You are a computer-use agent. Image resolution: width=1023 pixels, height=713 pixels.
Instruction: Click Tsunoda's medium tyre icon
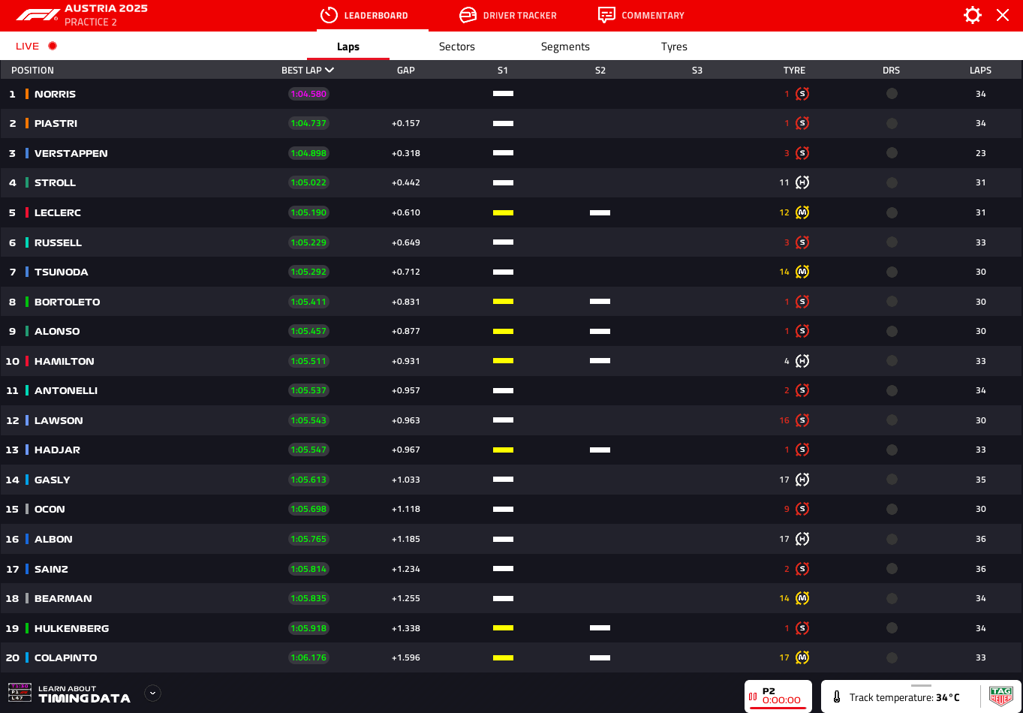click(x=802, y=272)
